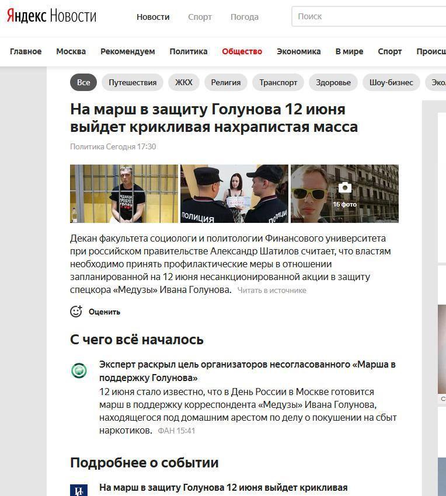Open the Спорт tab in section bar
Image resolution: width=446 pixels, height=496 pixels.
pos(389,51)
